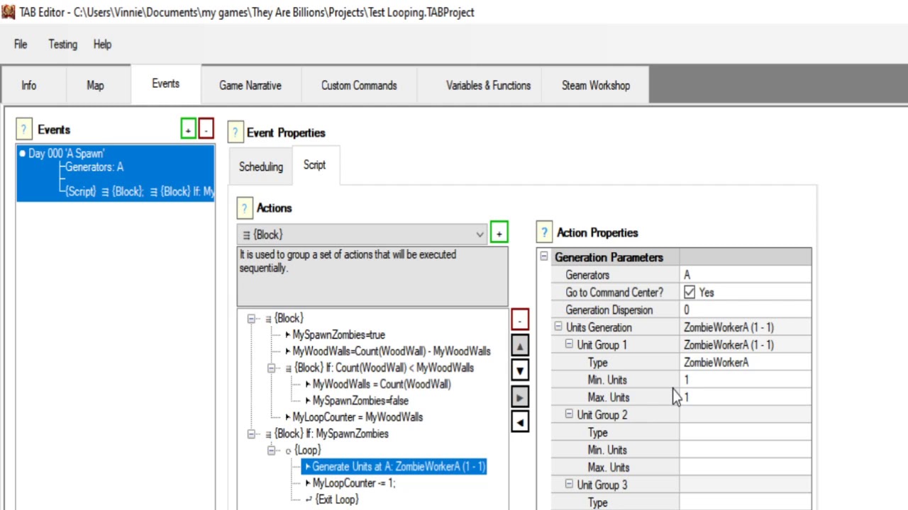Move the action left with black arrow

pyautogui.click(x=520, y=423)
